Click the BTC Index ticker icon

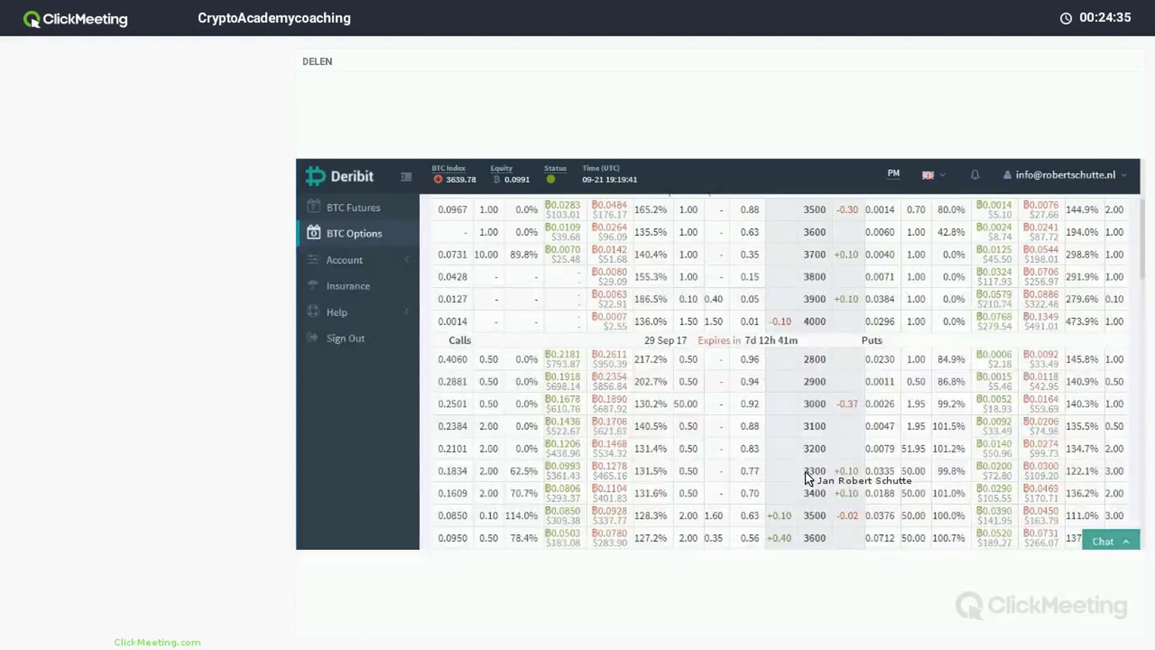438,179
